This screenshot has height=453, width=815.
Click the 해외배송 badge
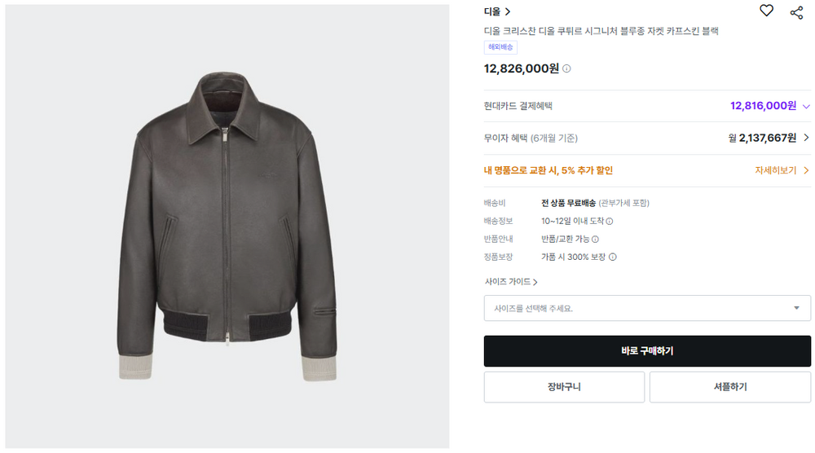tap(500, 47)
